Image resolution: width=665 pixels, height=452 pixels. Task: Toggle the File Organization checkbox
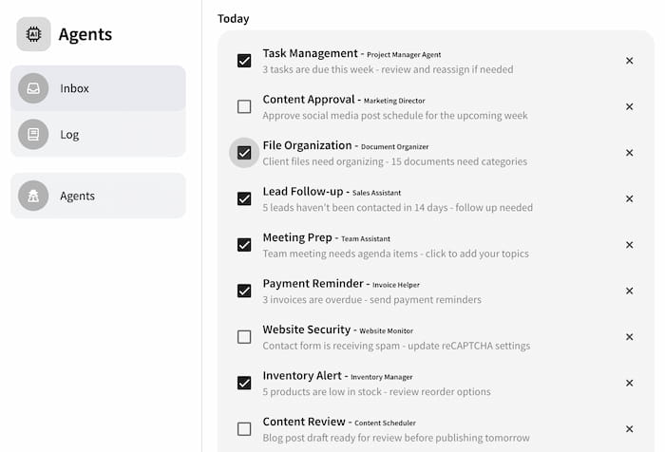[x=244, y=153]
